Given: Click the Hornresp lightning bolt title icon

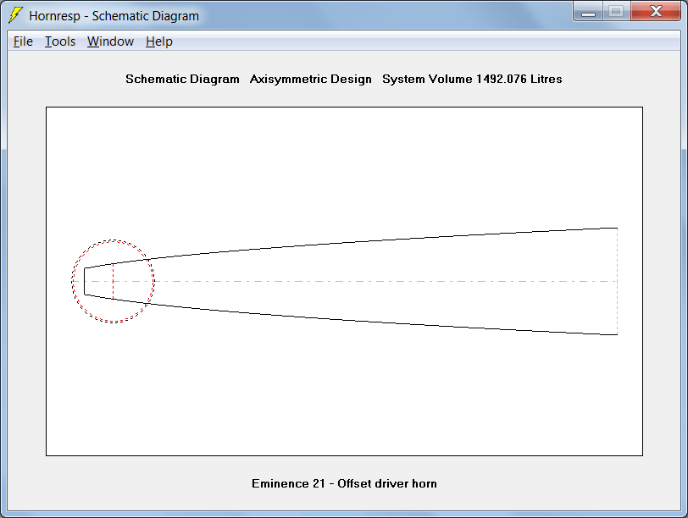Looking at the screenshot, I should (x=15, y=15).
